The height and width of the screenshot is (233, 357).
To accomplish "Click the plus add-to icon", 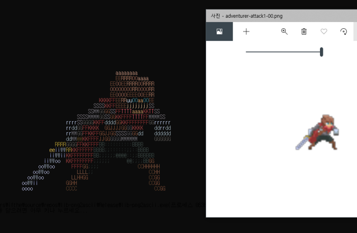I will 246,31.
